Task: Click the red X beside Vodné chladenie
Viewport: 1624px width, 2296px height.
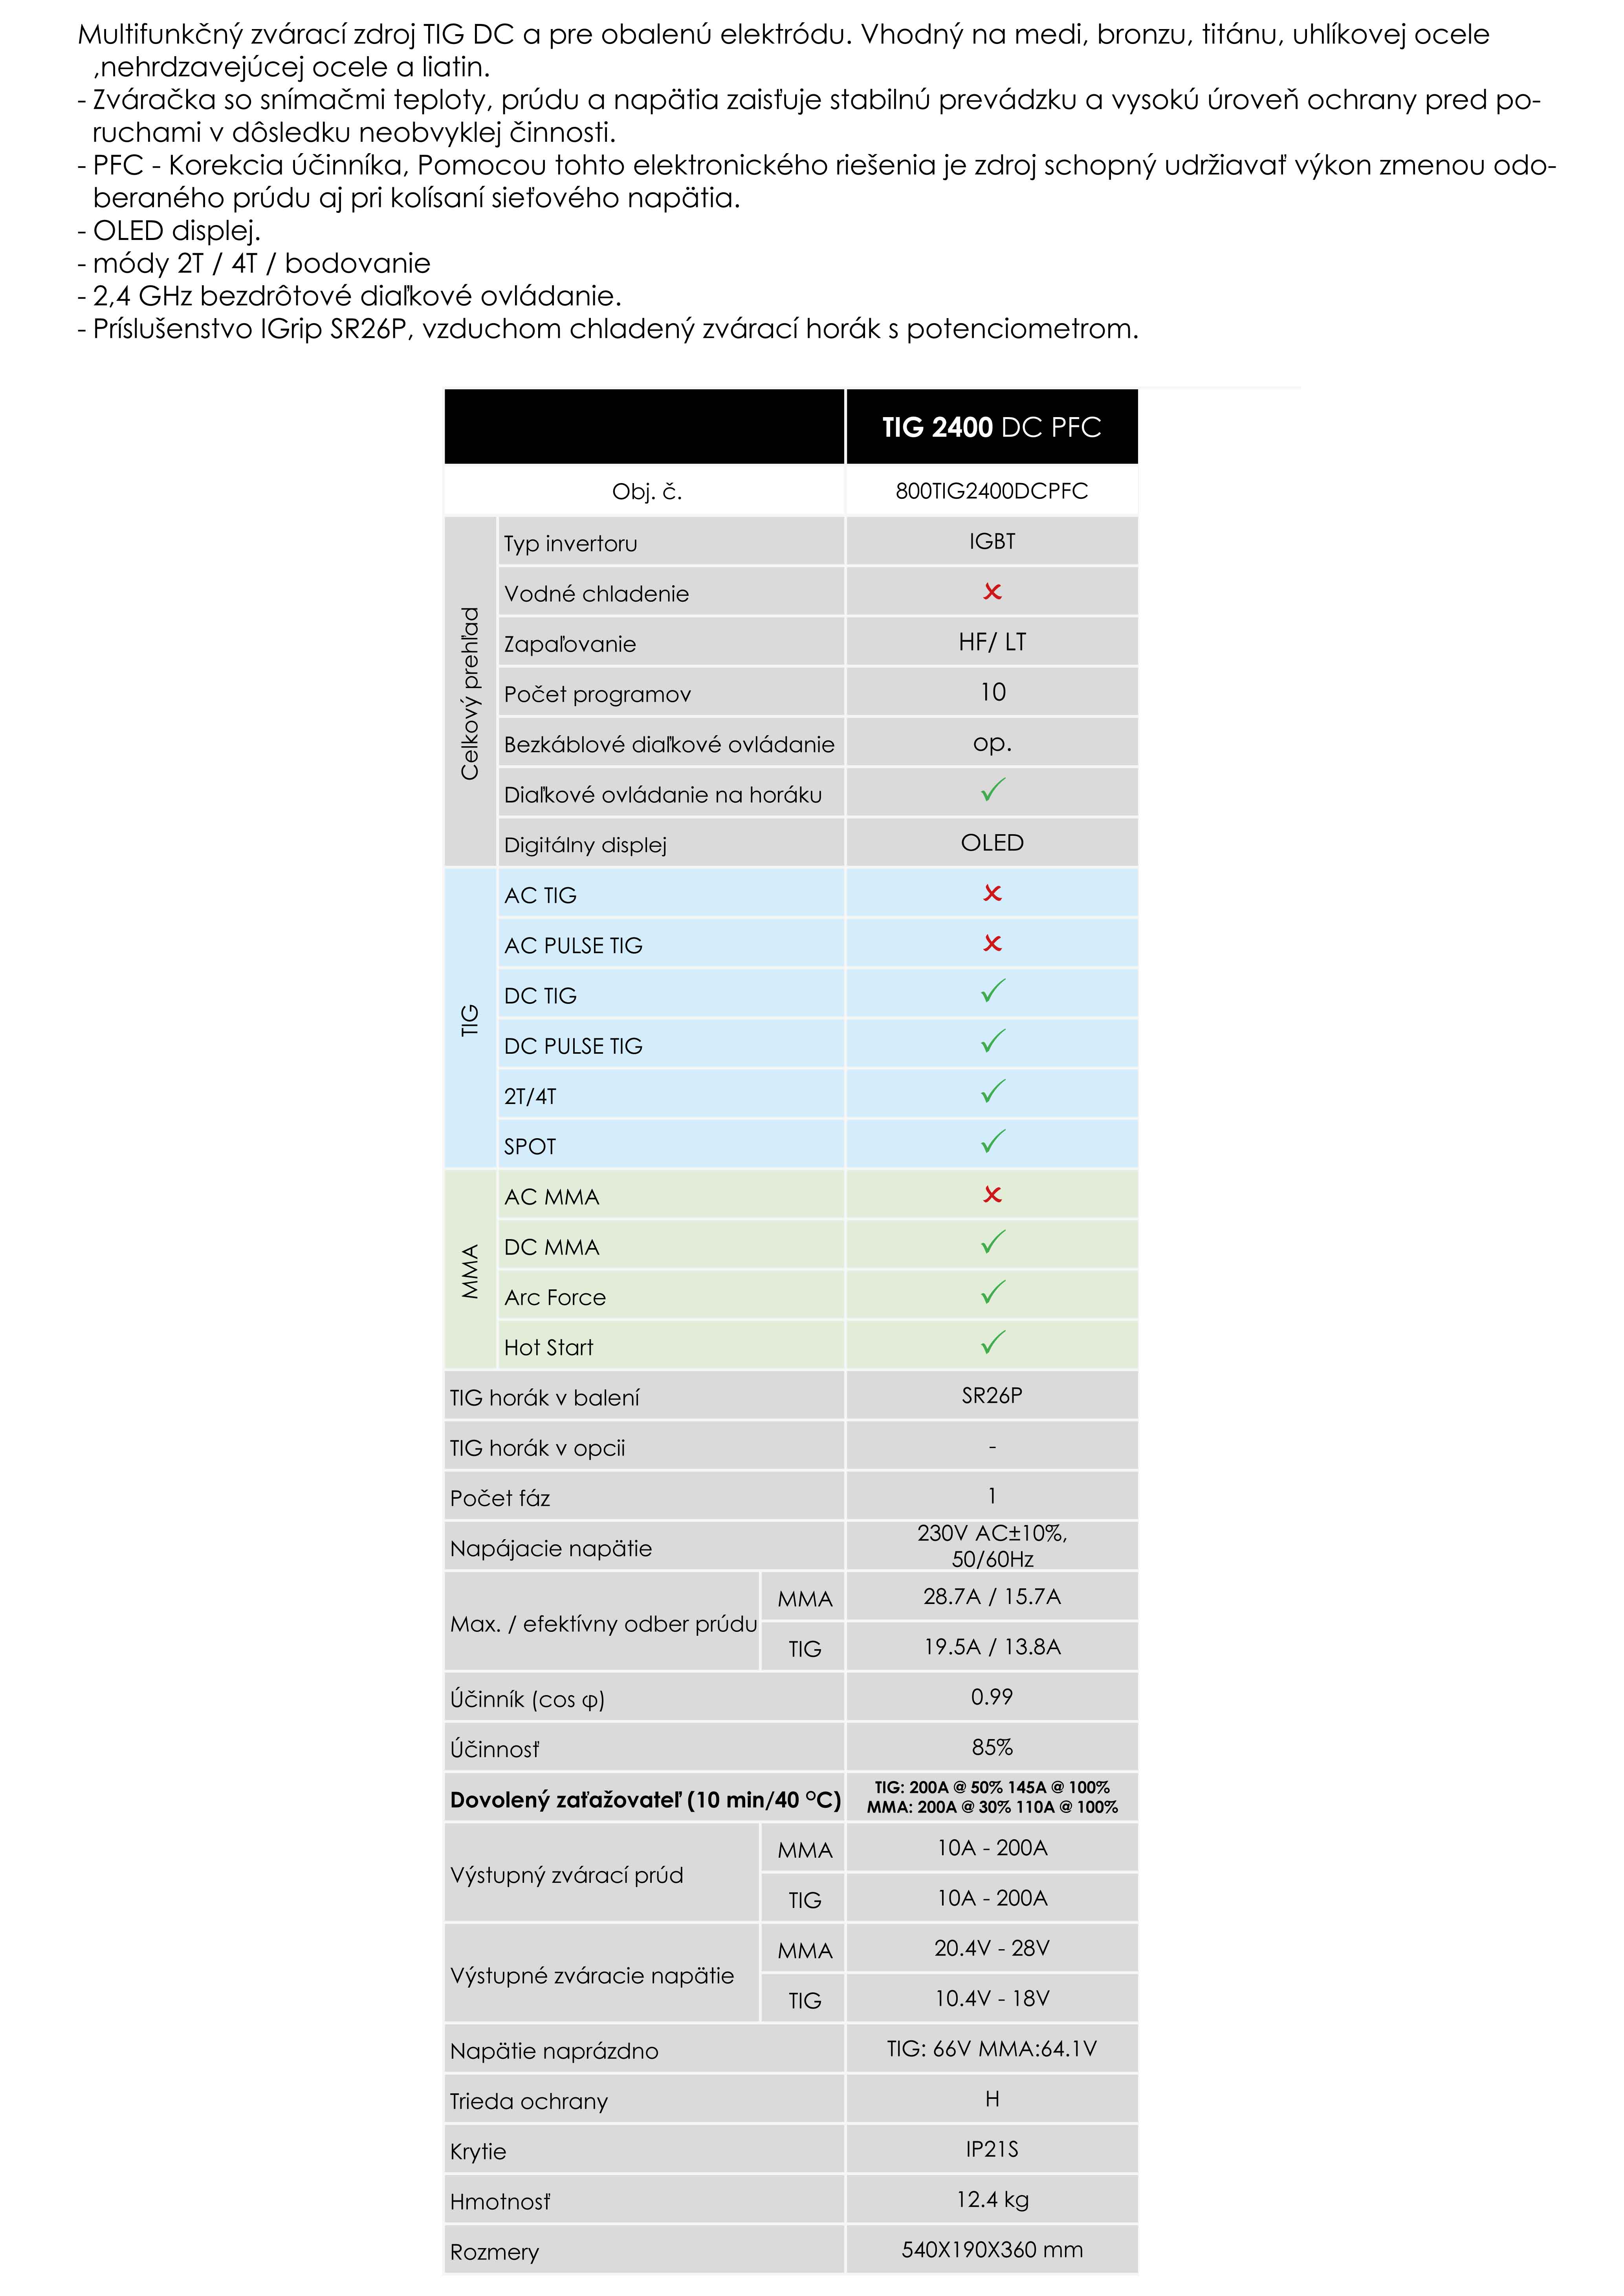Action: click(x=992, y=592)
